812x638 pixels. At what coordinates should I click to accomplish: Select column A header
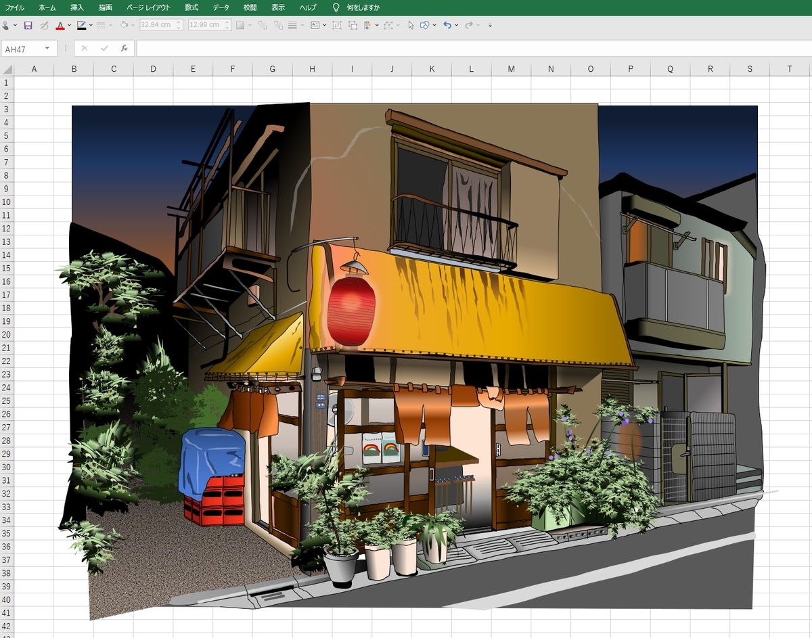pos(34,69)
